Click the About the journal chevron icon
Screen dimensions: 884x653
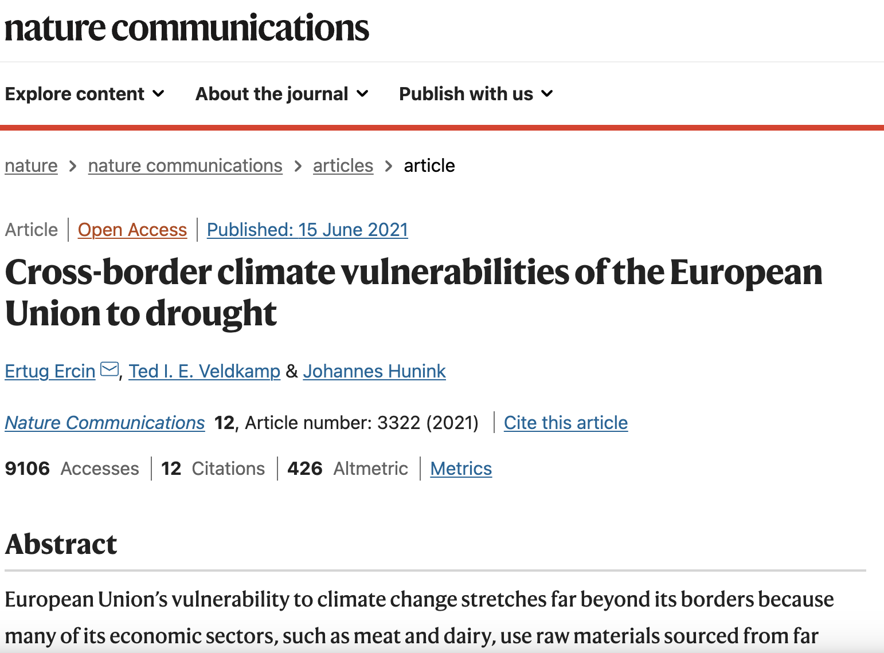[363, 95]
